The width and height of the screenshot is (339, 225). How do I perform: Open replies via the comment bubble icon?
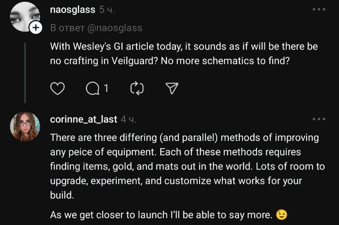pyautogui.click(x=93, y=88)
